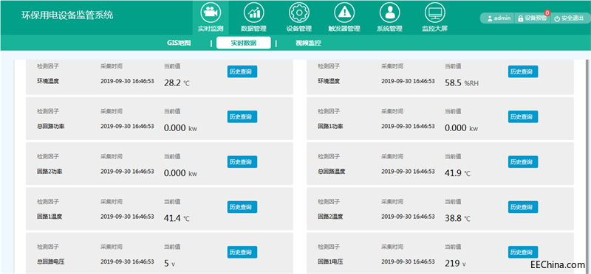Click the 41.4 ℃ value
Image resolution: width=591 pixels, height=274 pixels.
click(x=177, y=218)
